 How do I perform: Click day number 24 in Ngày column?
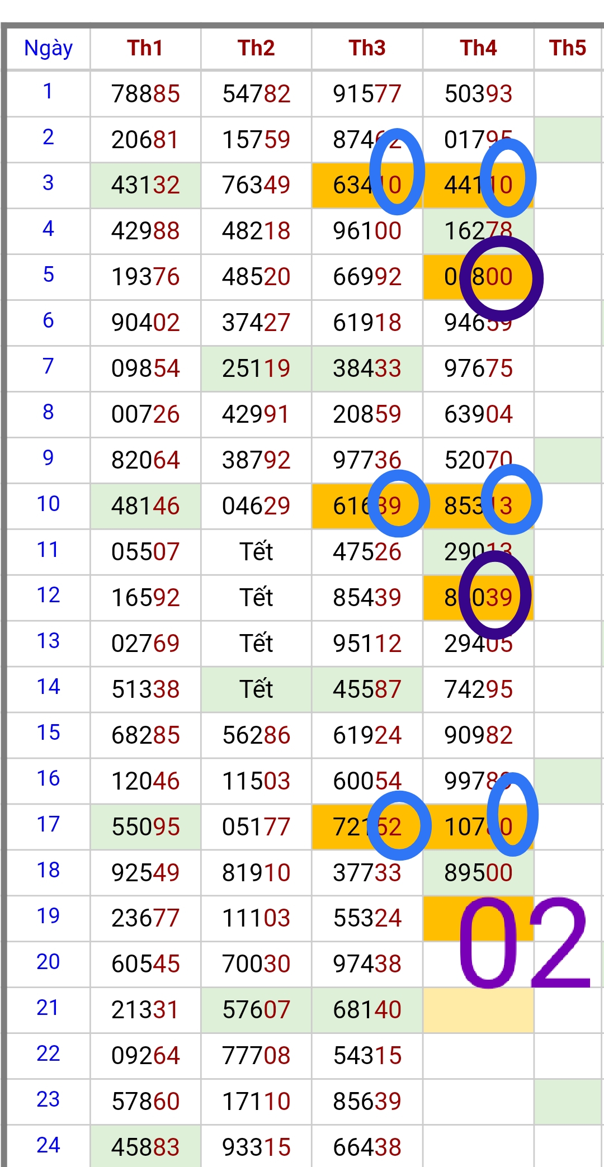tap(48, 1145)
